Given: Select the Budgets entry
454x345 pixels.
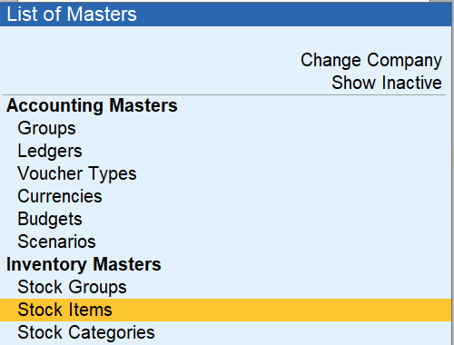Looking at the screenshot, I should tap(50, 219).
